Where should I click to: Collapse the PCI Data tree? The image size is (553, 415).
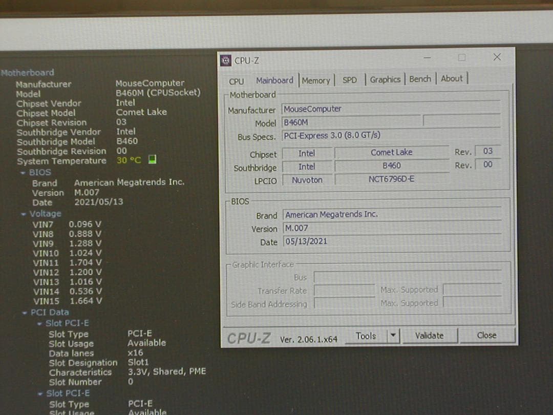[25, 312]
